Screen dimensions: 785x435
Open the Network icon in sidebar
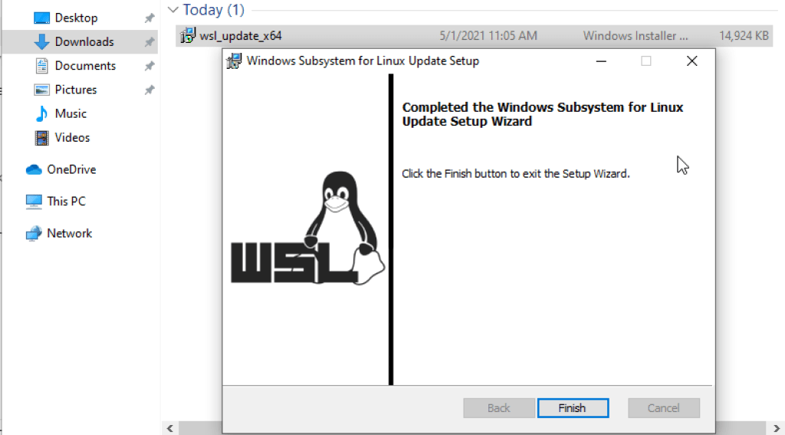(34, 234)
